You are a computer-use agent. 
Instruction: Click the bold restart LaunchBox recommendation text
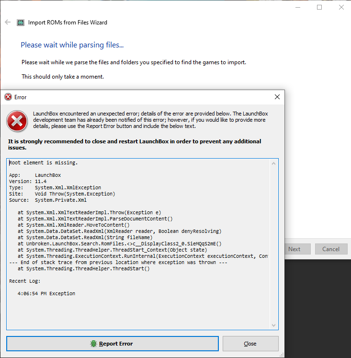pos(135,145)
